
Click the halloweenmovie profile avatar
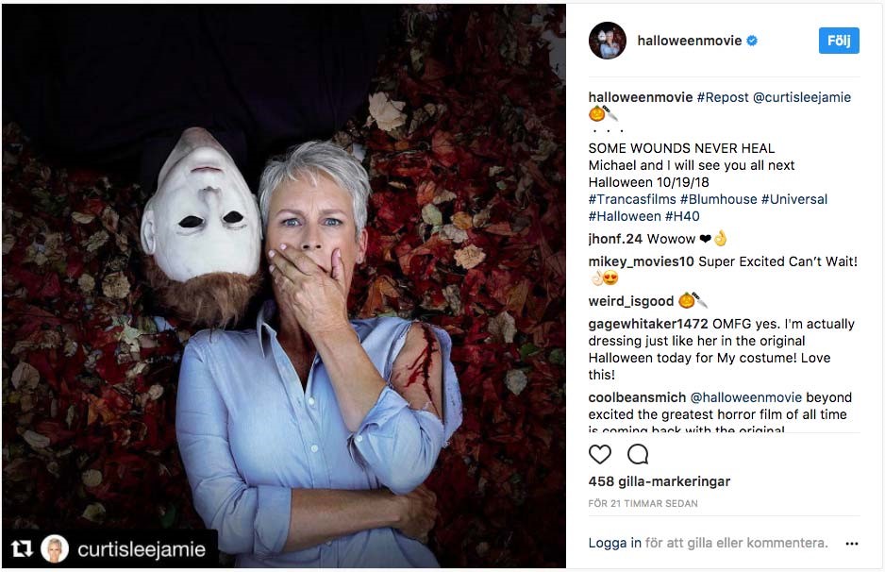pos(607,41)
